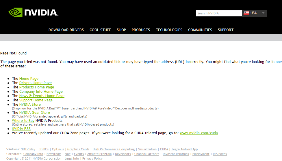Image resolution: width=282 pixels, height=161 pixels.
Task: Click the Where to Buy link
Action: 23,120
